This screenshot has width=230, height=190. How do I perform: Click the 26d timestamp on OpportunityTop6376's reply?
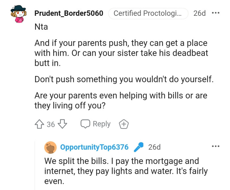[154, 147]
